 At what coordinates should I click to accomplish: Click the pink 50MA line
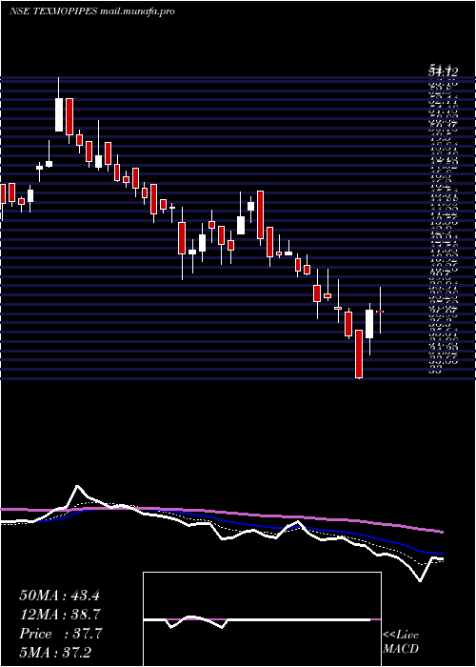click(x=221, y=514)
